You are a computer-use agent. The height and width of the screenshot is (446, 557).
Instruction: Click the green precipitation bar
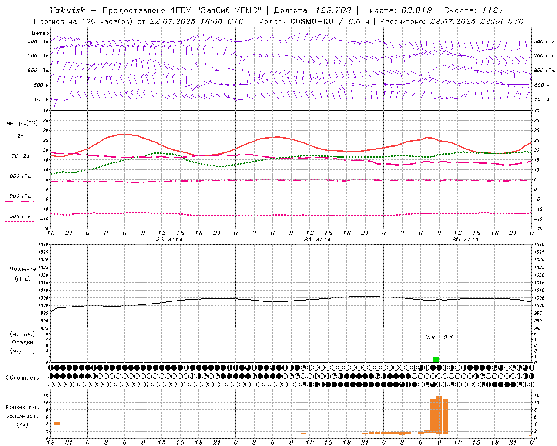pyautogui.click(x=436, y=360)
